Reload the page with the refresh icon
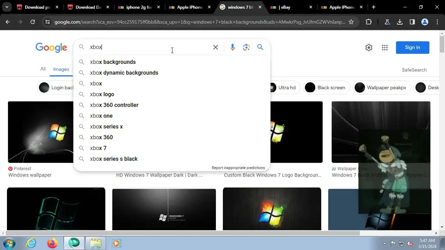 click(33, 22)
